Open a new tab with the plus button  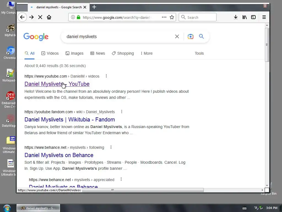pos(94,7)
